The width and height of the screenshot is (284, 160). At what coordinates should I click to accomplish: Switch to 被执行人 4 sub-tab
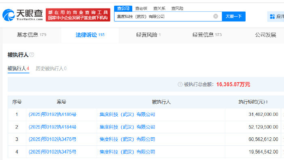[18, 68]
